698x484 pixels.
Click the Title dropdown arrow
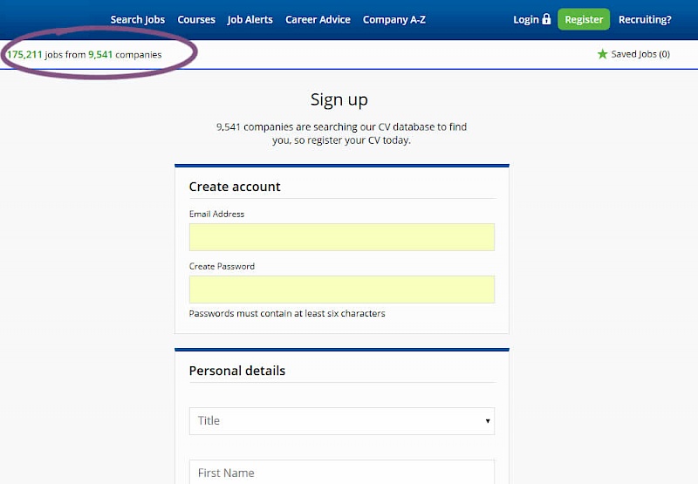coord(488,421)
